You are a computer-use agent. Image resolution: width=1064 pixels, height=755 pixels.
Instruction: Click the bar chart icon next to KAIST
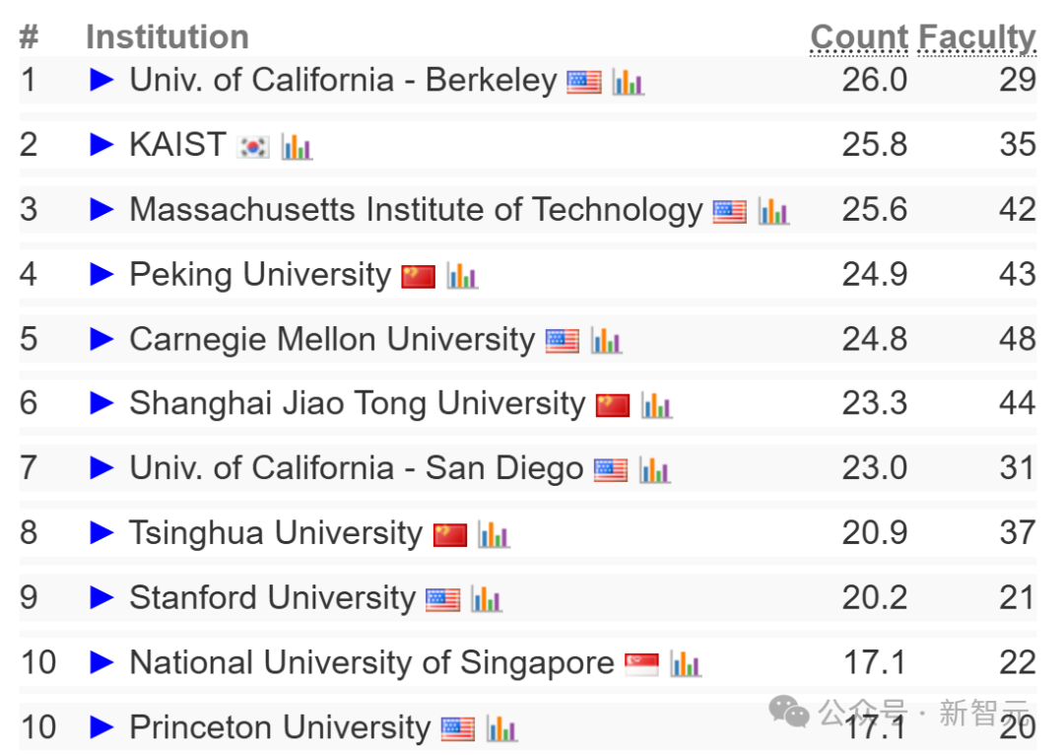pos(298,146)
